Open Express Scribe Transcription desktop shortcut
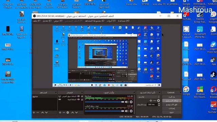The image size is (217, 122). point(200,17)
